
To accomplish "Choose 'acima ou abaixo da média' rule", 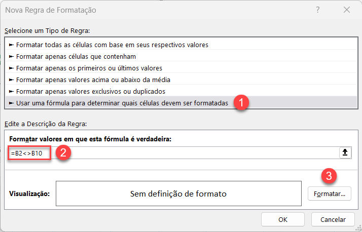I will (x=181, y=80).
